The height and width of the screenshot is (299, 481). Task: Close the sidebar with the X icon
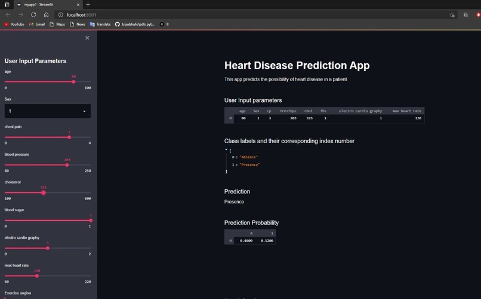pyautogui.click(x=87, y=38)
